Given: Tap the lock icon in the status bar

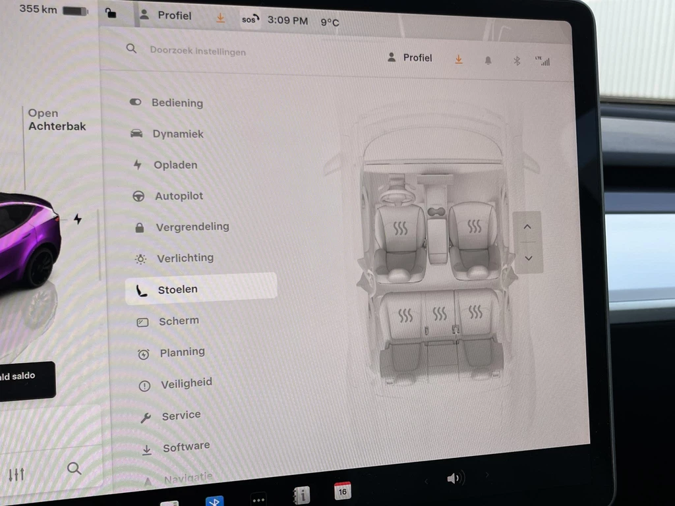Looking at the screenshot, I should (111, 14).
